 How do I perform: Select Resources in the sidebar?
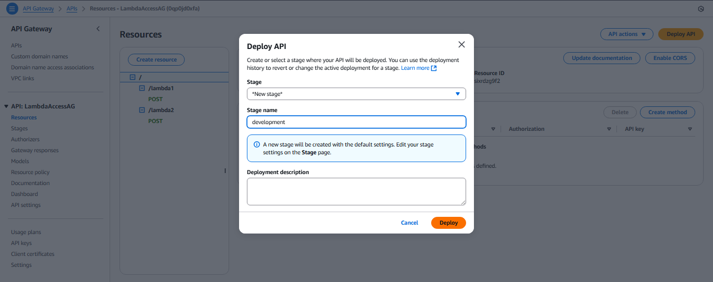tap(23, 117)
